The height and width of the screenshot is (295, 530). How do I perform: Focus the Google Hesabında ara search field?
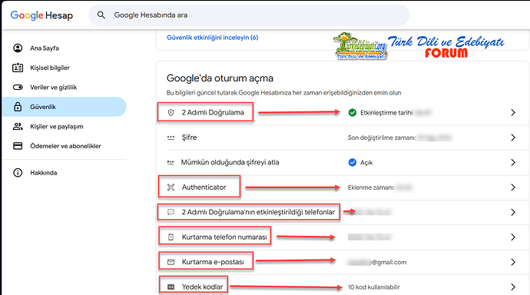[x=249, y=15]
